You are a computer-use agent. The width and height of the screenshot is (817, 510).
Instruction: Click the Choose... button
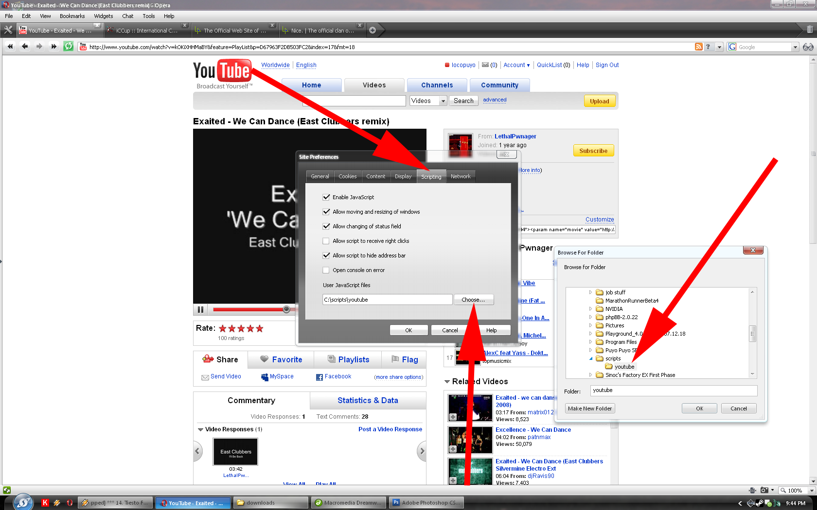click(474, 300)
